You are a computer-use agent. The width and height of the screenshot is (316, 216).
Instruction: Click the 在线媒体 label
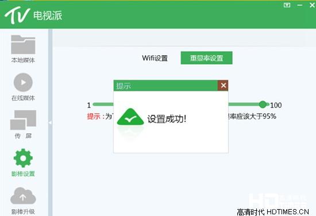(x=23, y=98)
